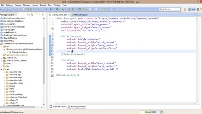This screenshot has height=114, width=202.
Task: Maximize the editor area
Action: [x=198, y=15]
